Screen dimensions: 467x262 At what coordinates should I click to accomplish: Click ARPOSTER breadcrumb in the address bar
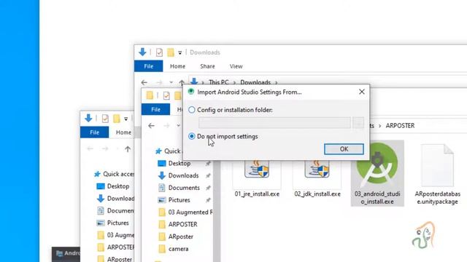(400, 126)
